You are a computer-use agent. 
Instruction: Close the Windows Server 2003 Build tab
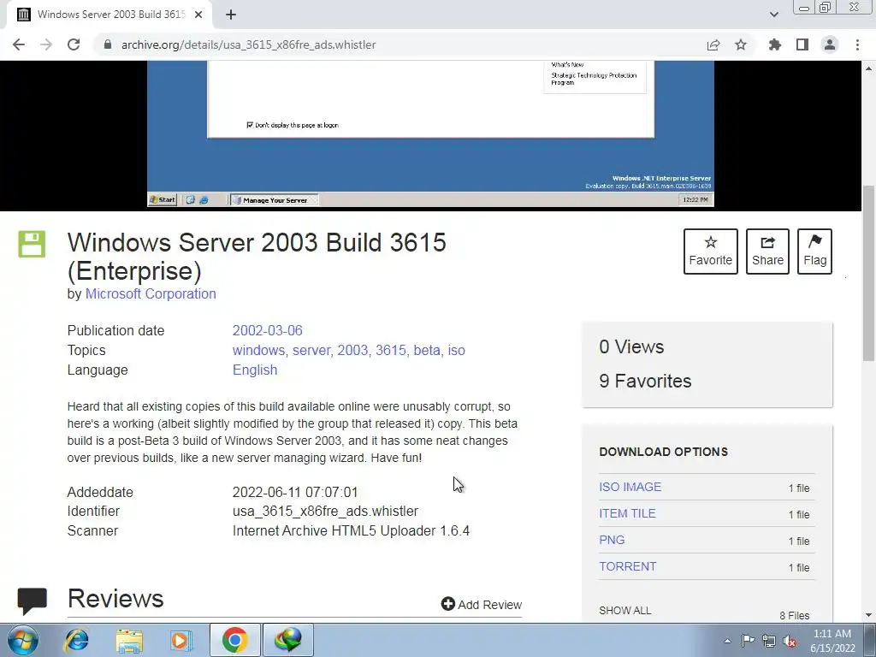coord(198,15)
